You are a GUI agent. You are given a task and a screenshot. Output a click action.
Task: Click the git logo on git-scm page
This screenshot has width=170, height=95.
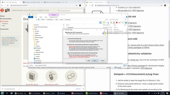[x=5, y=10]
